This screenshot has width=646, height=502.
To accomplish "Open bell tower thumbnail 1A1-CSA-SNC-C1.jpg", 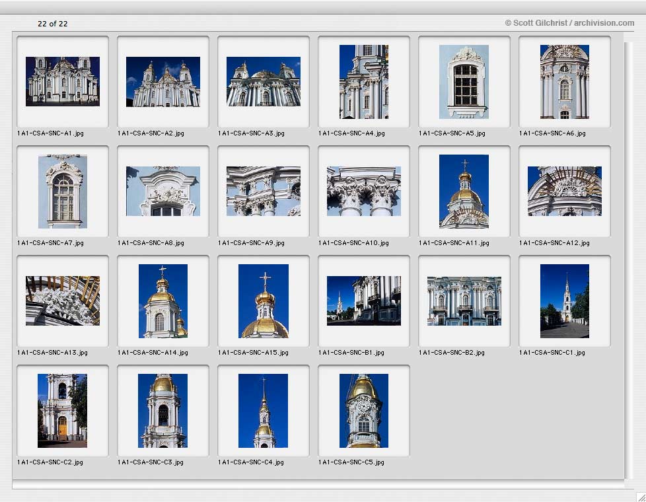I will tap(565, 301).
